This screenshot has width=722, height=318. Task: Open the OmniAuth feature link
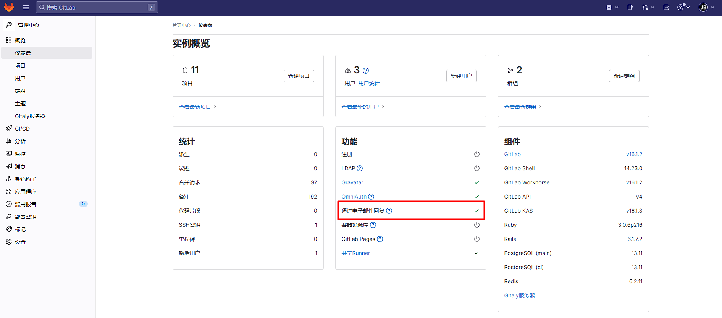[354, 197]
